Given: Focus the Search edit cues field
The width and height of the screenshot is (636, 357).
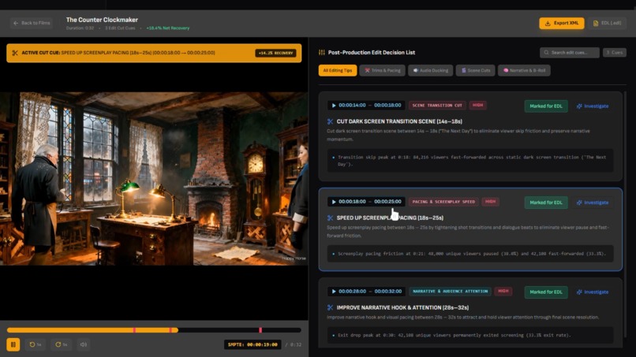Looking at the screenshot, I should [570, 52].
